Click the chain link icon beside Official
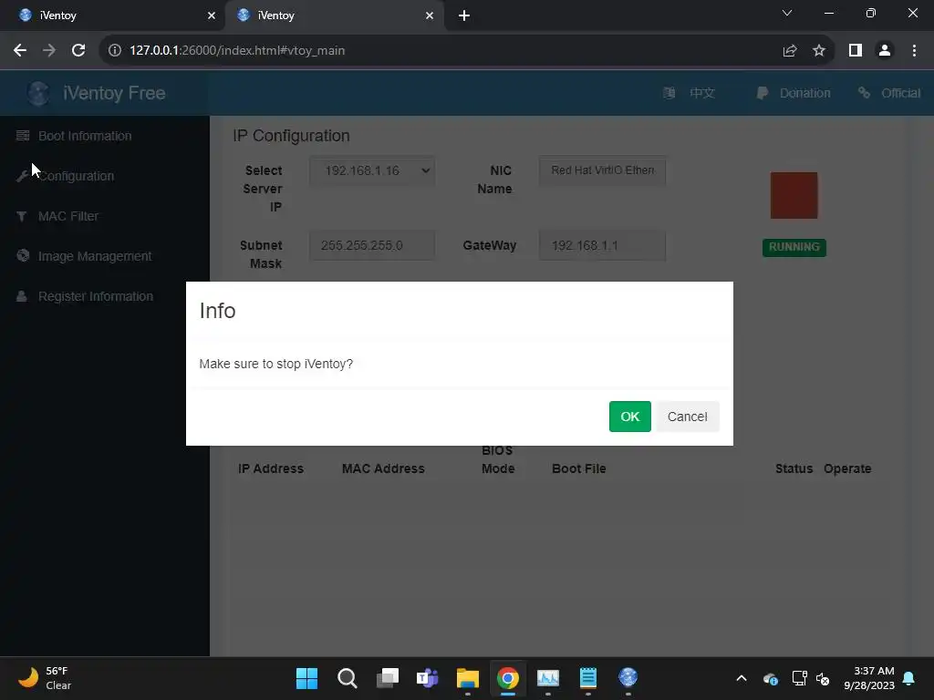The height and width of the screenshot is (700, 934). (864, 93)
